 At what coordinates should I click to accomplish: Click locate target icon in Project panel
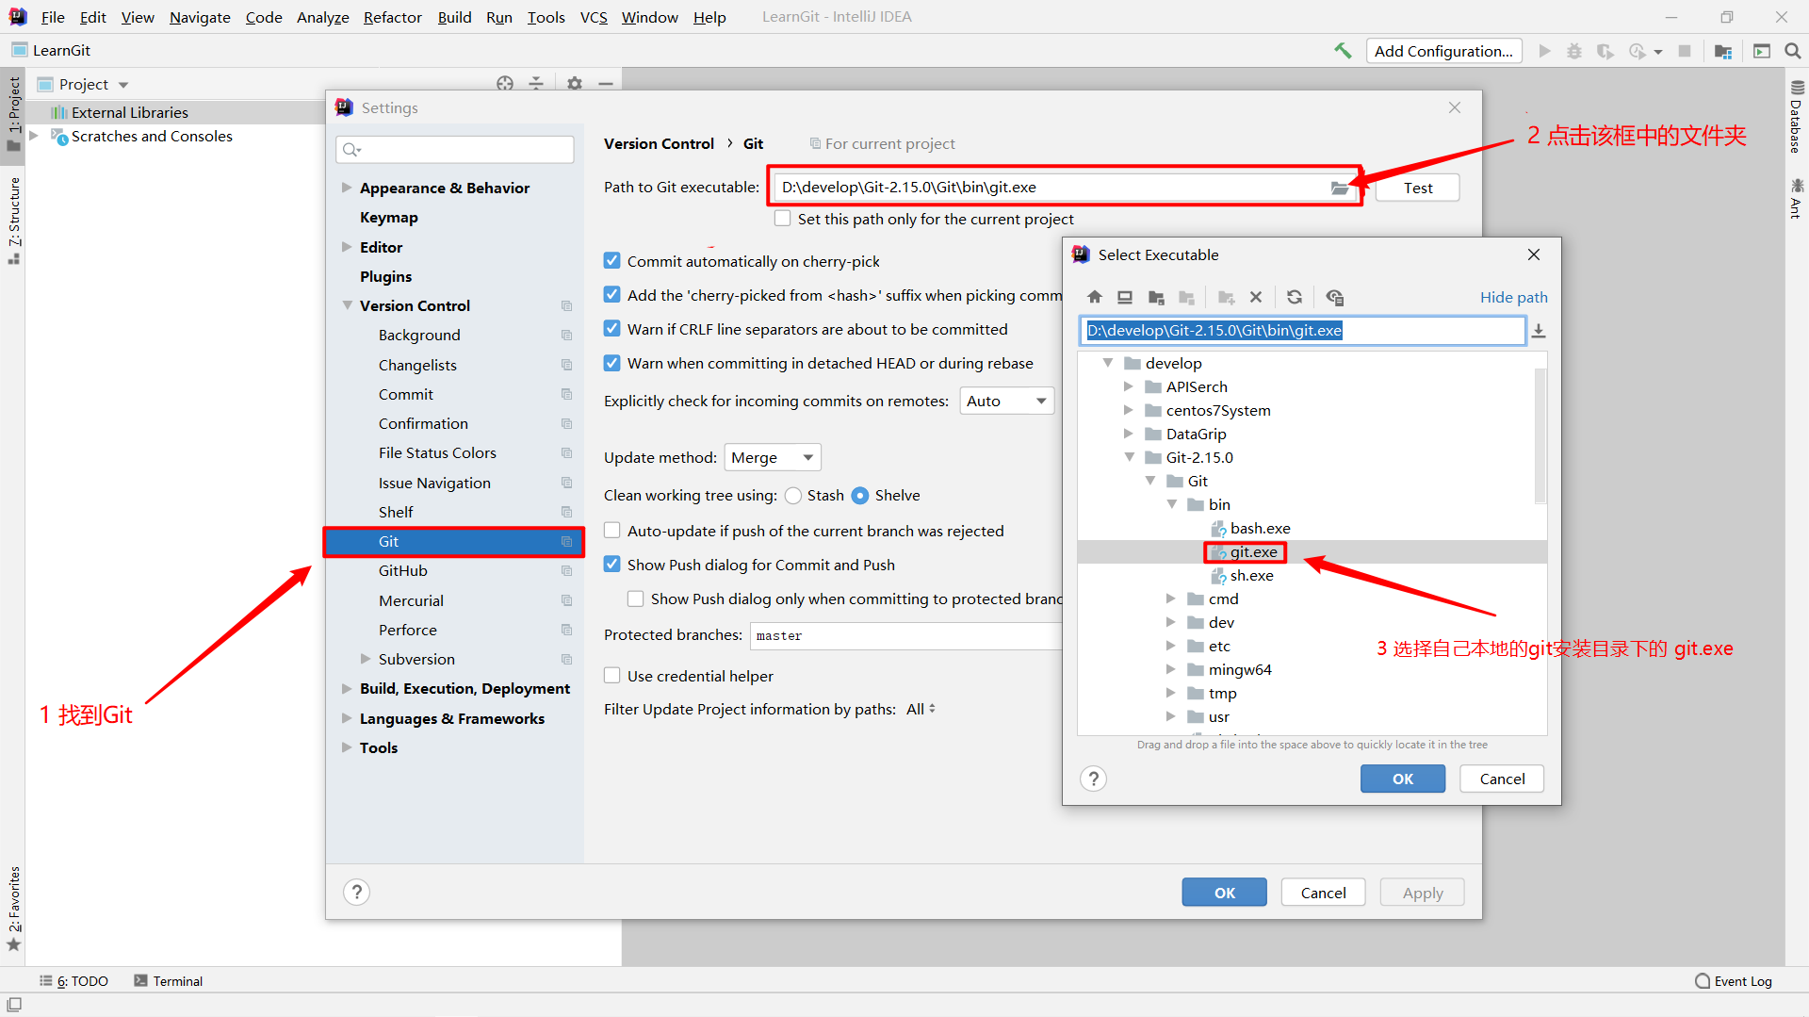505,84
